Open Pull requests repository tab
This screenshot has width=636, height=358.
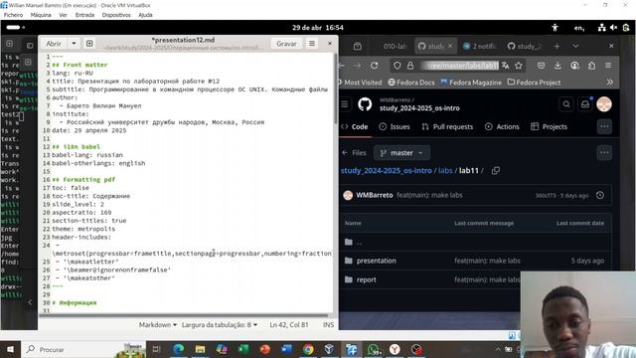(447, 126)
